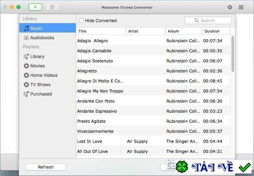Click the trash delete icon in toolbar

point(52,7)
